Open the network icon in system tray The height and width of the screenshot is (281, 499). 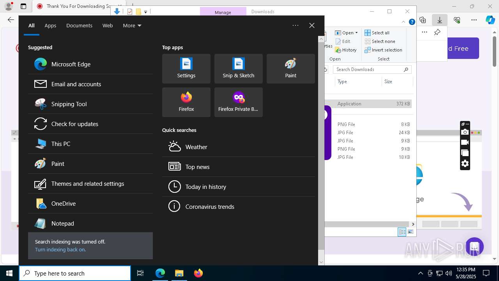click(439, 273)
